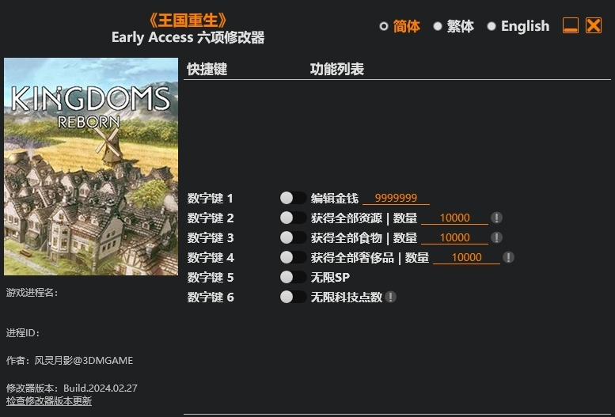The height and width of the screenshot is (417, 615).
Task: Click the 数字键 3 hotkey label
Action: (x=211, y=238)
